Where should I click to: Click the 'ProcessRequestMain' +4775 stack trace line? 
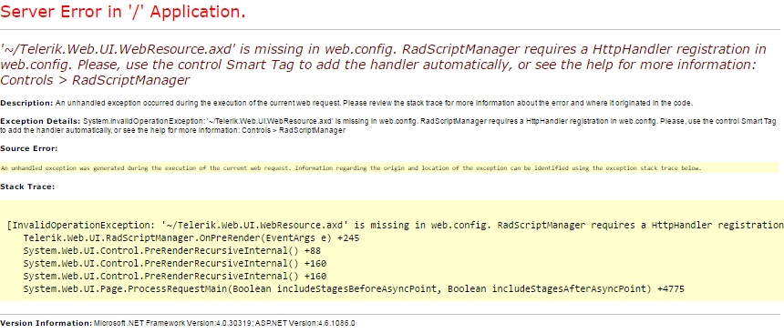(x=354, y=288)
